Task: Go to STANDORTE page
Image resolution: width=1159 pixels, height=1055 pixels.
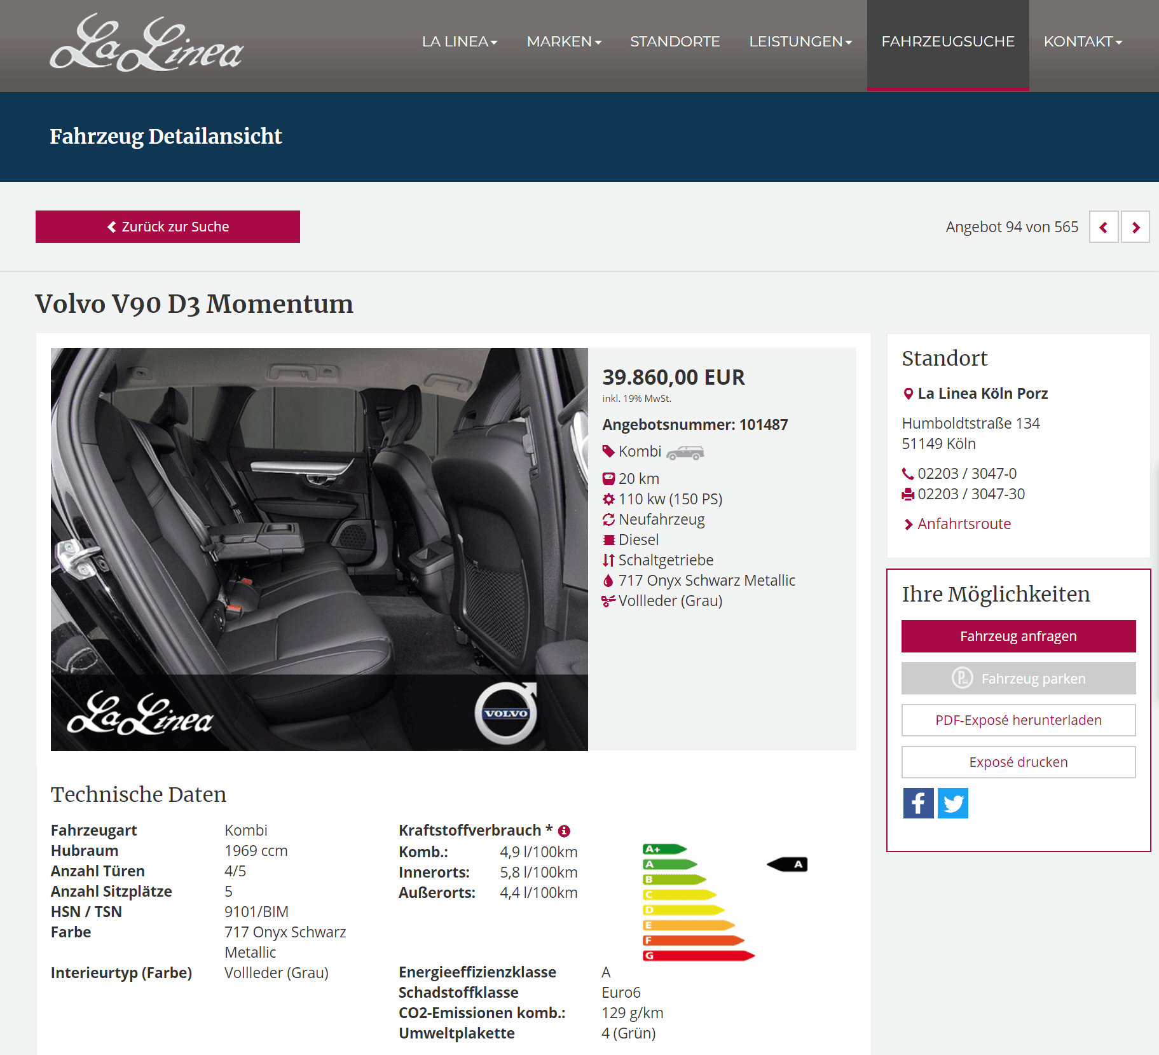Action: pos(675,42)
